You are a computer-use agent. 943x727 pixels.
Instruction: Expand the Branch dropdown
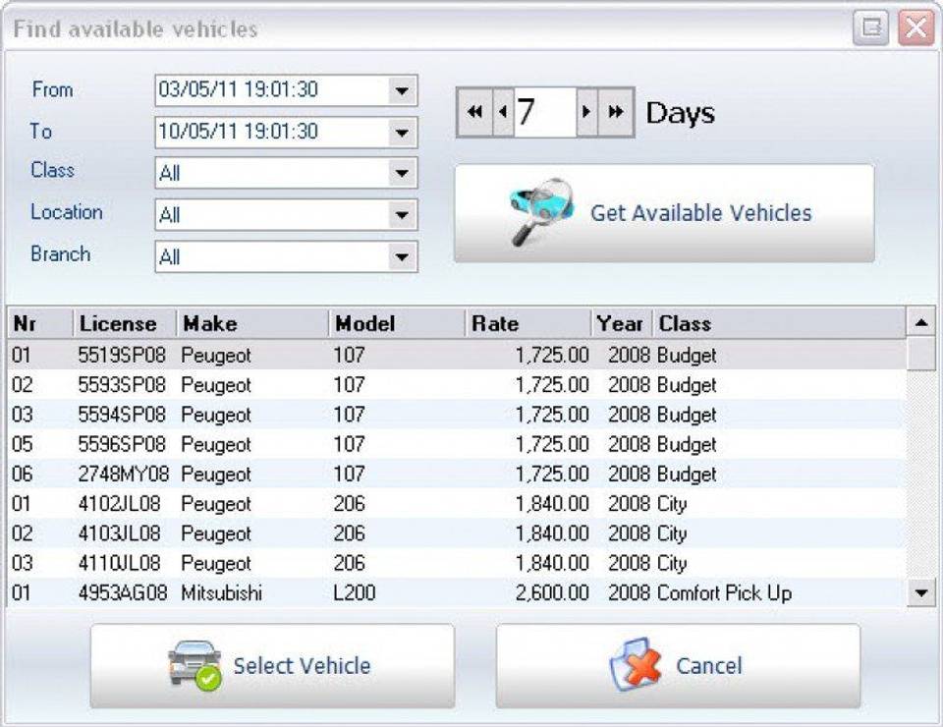tap(401, 257)
